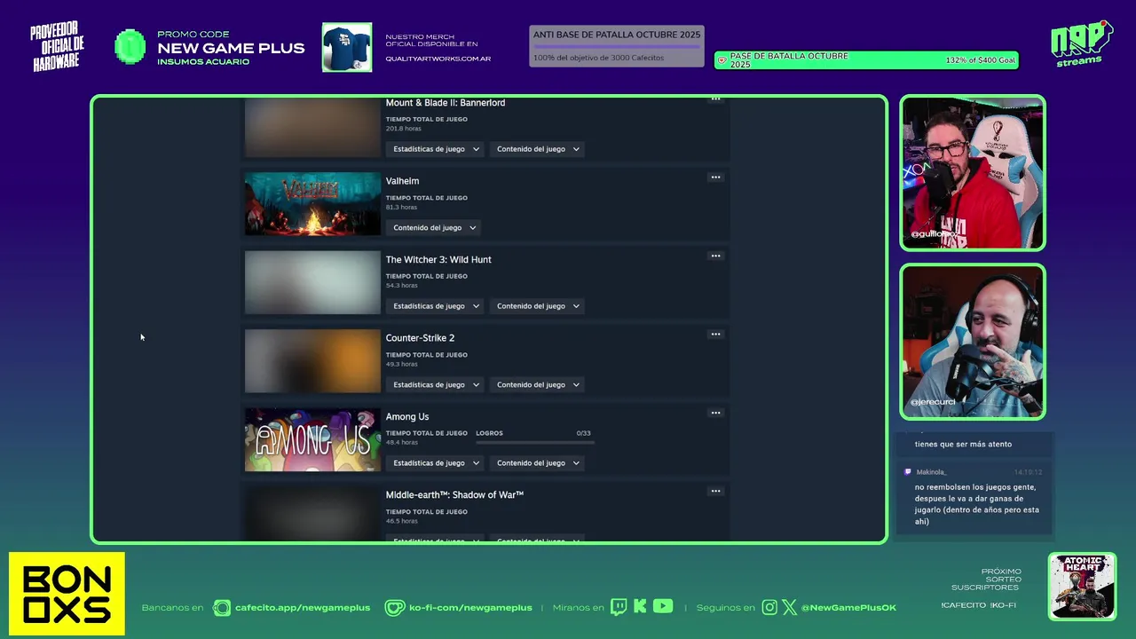The width and height of the screenshot is (1136, 639).
Task: Expand Estadísticas de juego for Counter-Strike 2
Action: click(x=436, y=385)
